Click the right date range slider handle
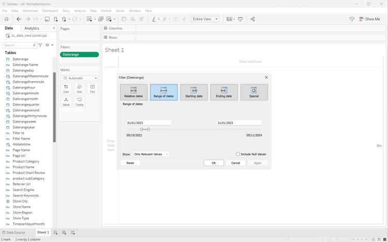Image resolution: width=388 pixels, height=242 pixels. tap(148, 129)
